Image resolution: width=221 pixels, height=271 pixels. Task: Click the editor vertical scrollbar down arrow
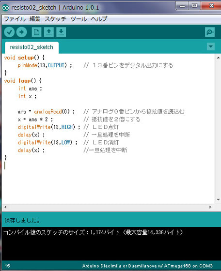point(218,199)
